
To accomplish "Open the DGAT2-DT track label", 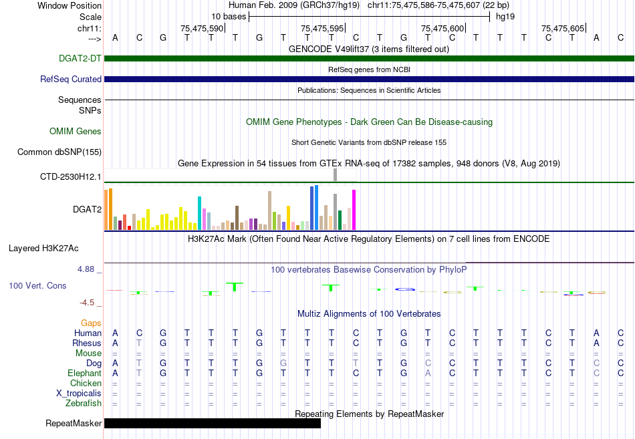I will coord(80,58).
